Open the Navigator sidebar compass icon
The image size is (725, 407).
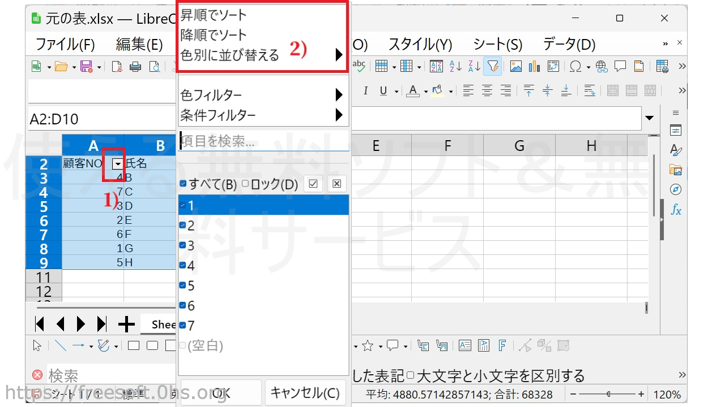676,189
